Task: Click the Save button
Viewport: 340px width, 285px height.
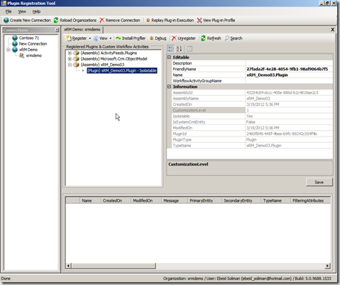Action: click(319, 182)
